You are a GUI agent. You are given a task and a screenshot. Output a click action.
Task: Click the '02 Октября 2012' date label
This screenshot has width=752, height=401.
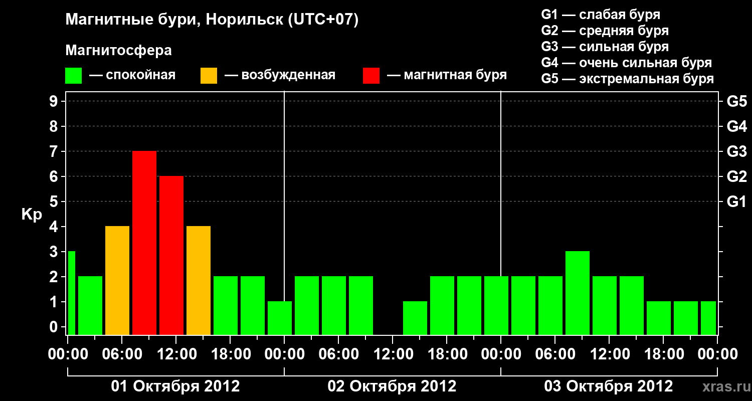392,386
